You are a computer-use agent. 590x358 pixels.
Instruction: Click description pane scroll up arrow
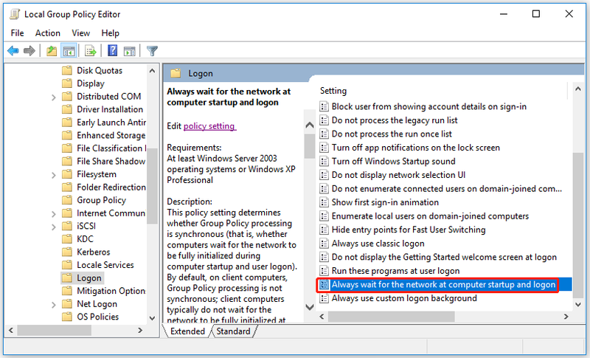(x=310, y=125)
